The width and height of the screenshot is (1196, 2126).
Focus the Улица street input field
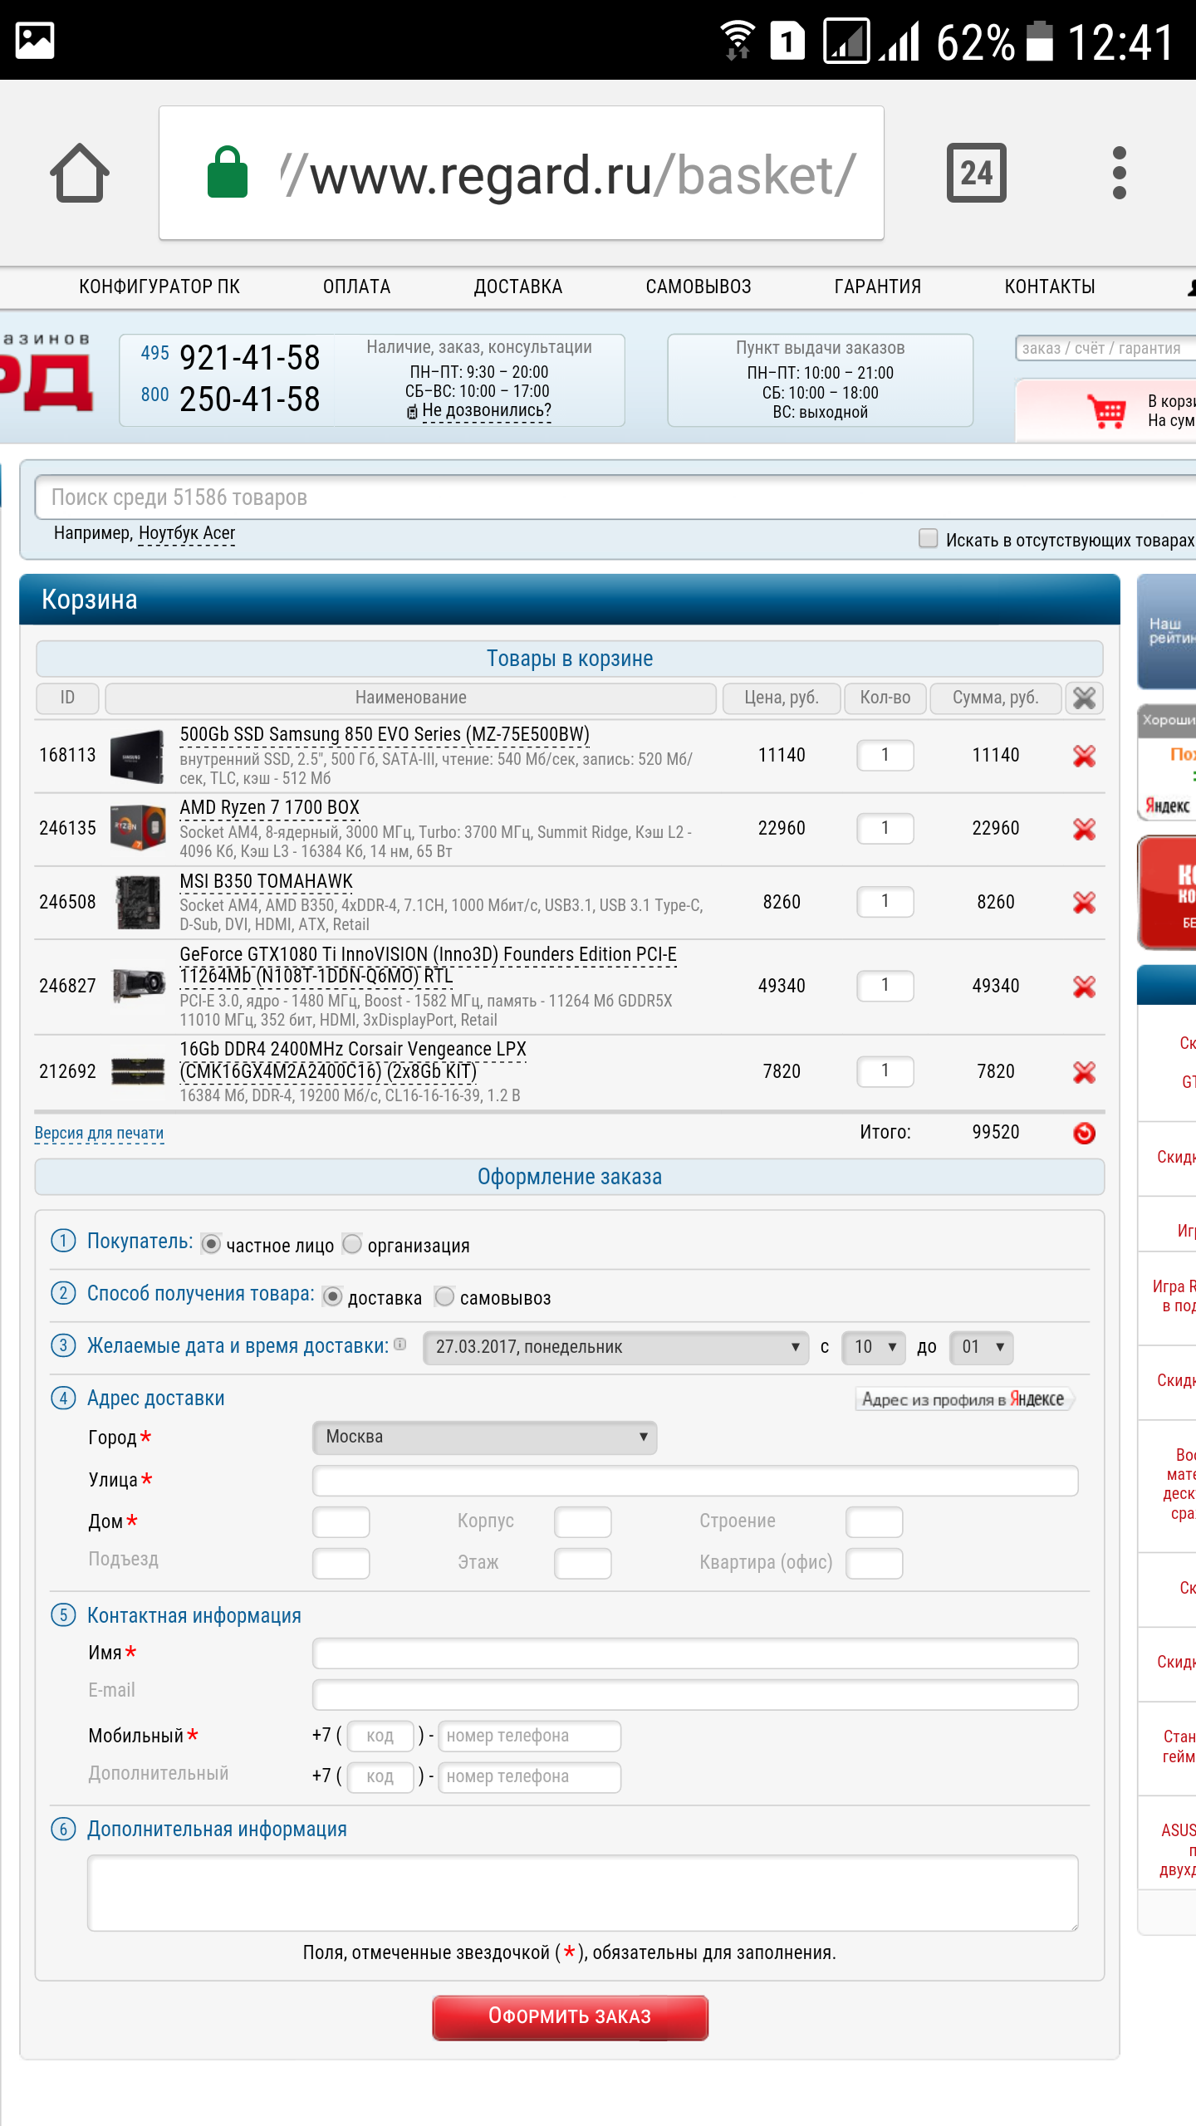click(x=695, y=1481)
